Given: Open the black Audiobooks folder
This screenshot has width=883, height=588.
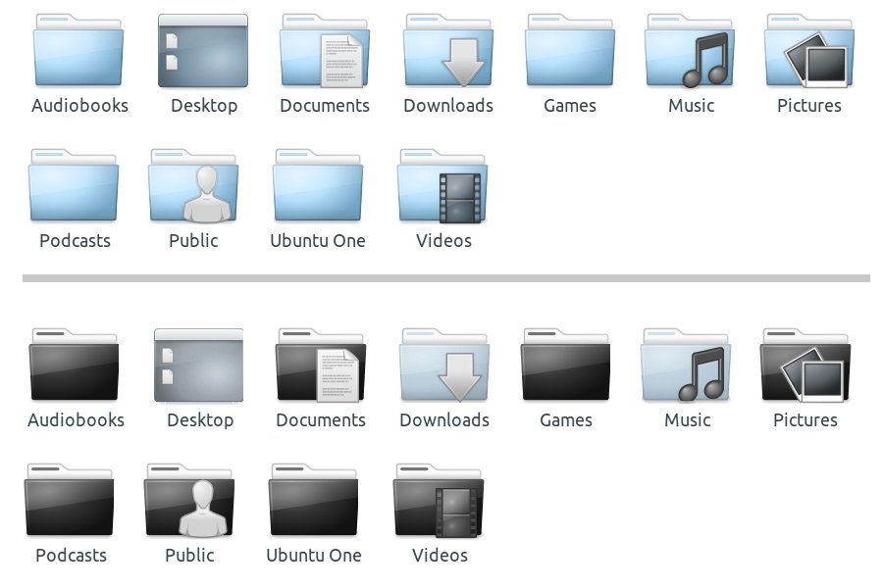Looking at the screenshot, I should [x=75, y=367].
